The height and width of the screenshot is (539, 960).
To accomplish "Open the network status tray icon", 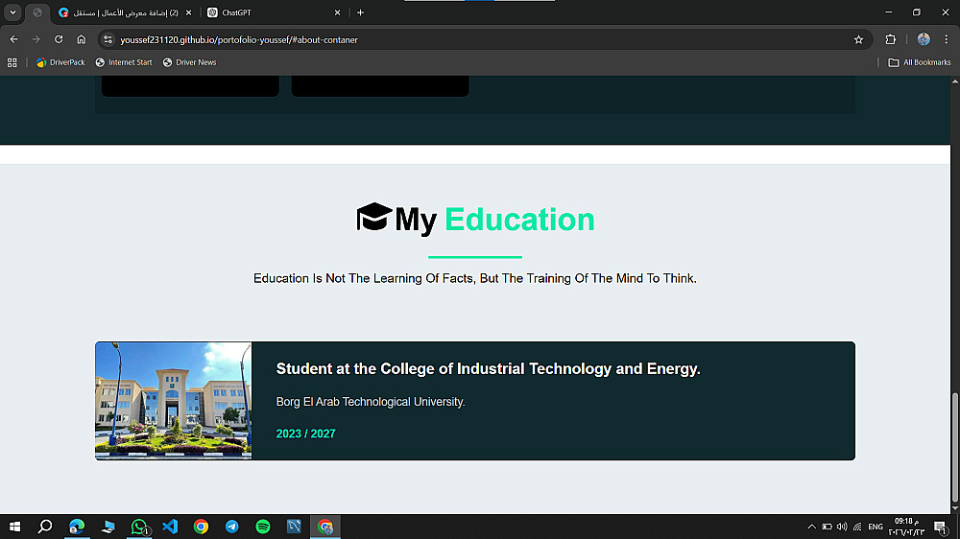I will [x=857, y=527].
